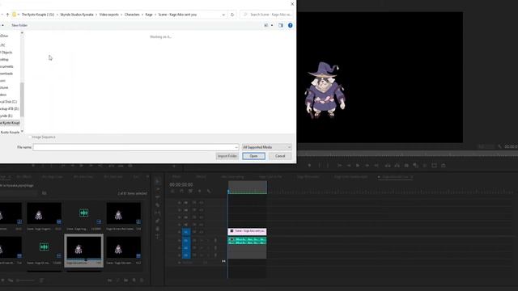Click the File name input field
This screenshot has height=291, width=518.
(x=136, y=147)
